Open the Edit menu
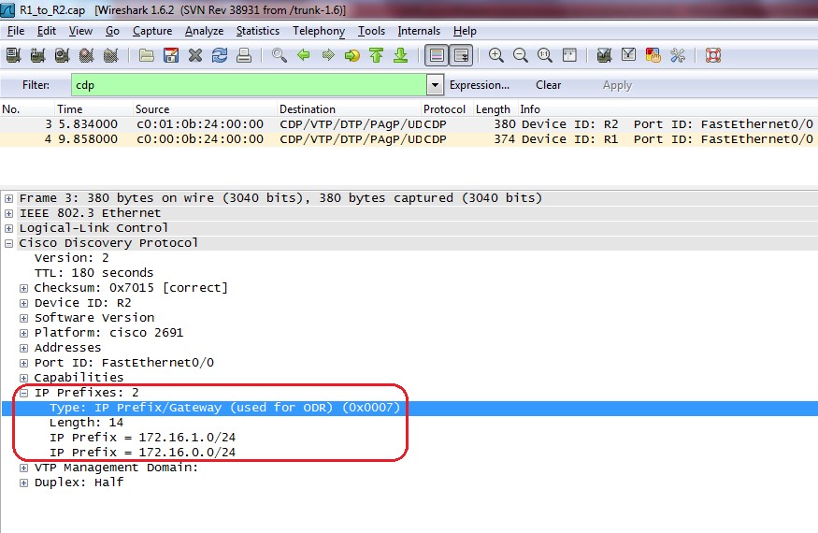The width and height of the screenshot is (818, 533). [47, 31]
